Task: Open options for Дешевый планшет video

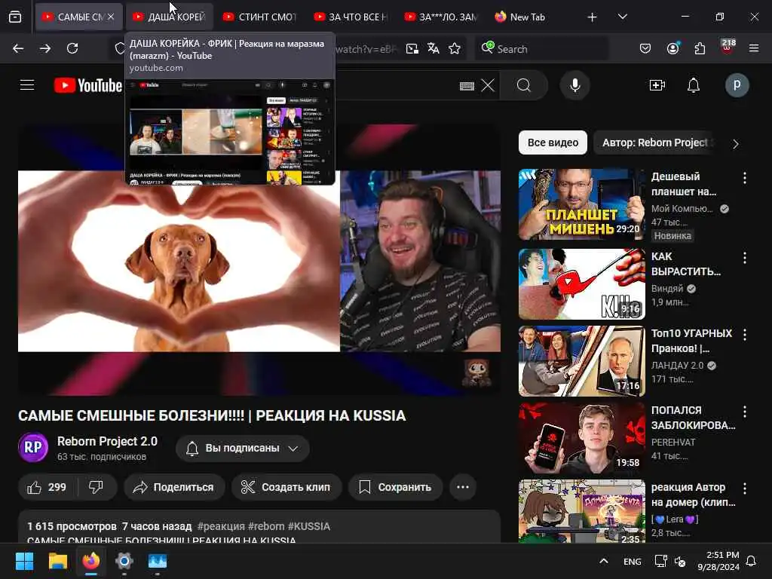Action: [744, 178]
